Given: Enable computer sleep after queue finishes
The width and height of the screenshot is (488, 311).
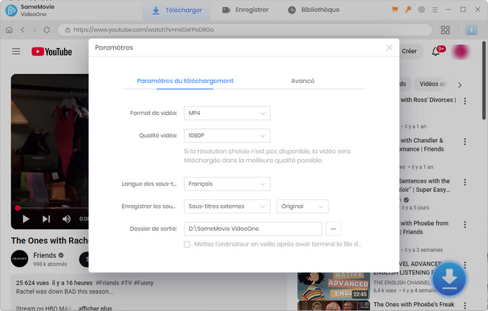Looking at the screenshot, I should [x=187, y=244].
